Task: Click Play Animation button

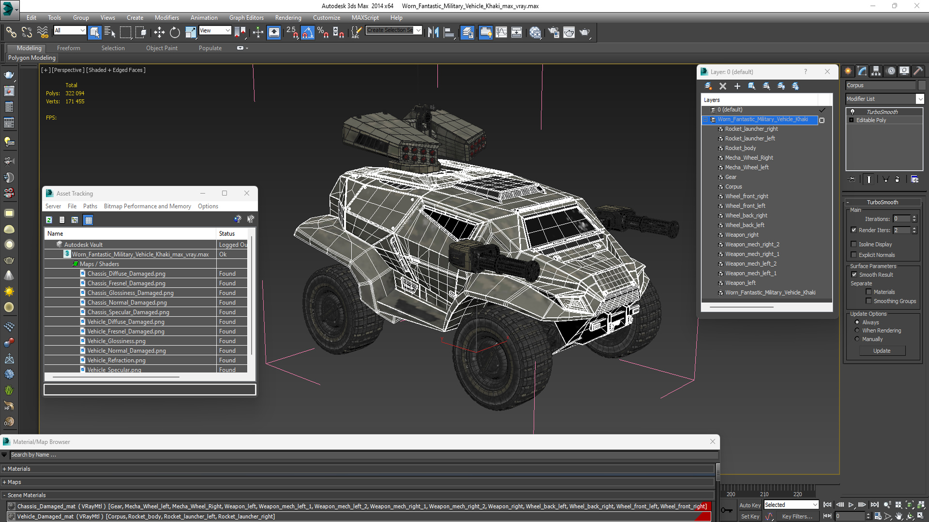Action: [851, 505]
